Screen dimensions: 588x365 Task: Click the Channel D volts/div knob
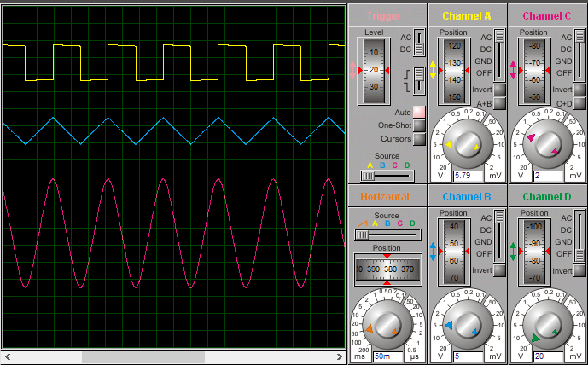click(x=548, y=325)
